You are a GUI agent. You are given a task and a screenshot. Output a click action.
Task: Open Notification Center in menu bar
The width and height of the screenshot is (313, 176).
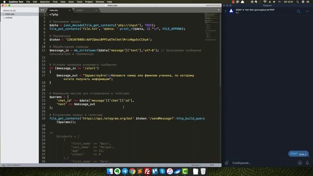coord(308,2)
